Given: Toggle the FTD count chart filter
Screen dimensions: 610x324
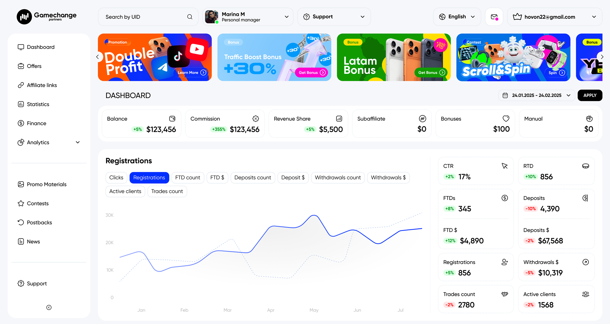Looking at the screenshot, I should pos(188,178).
